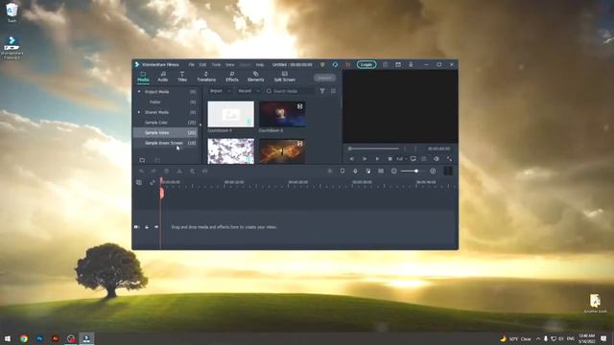
Task: Click the message center icon in title bar
Action: (x=398, y=64)
